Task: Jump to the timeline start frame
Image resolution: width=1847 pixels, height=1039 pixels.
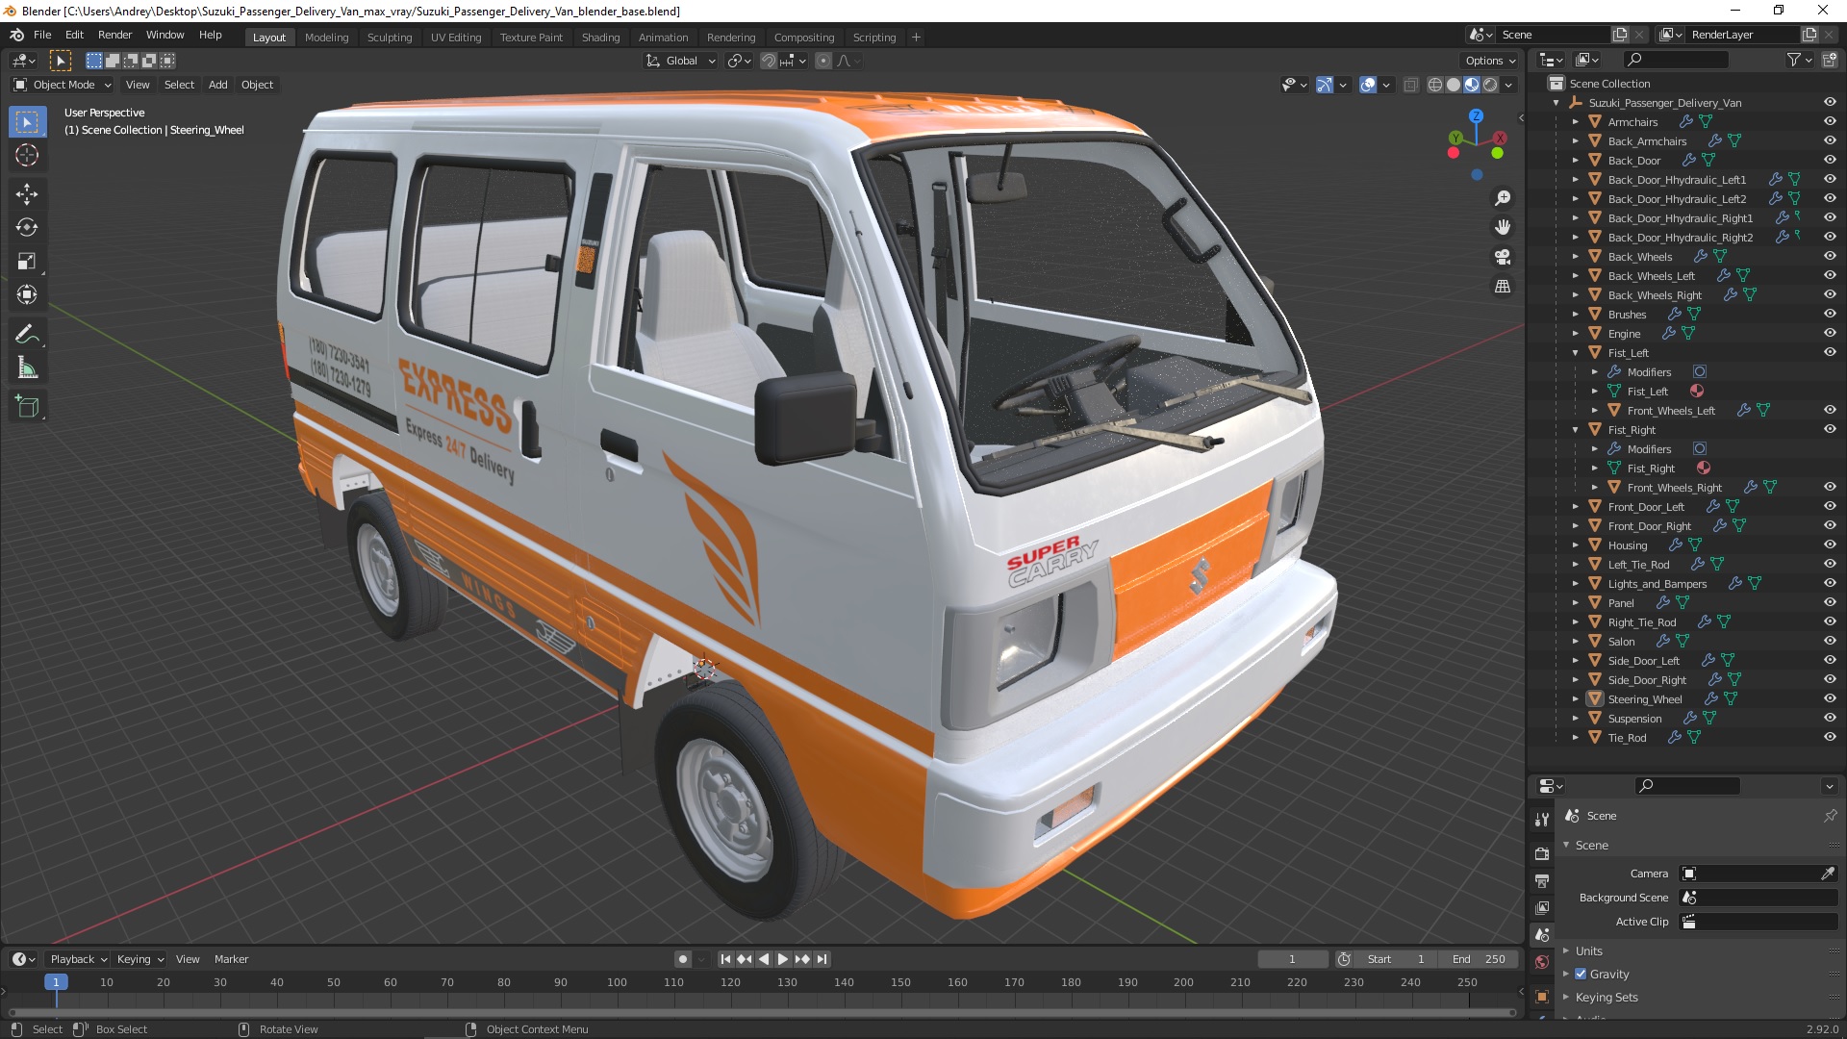Action: tap(726, 959)
